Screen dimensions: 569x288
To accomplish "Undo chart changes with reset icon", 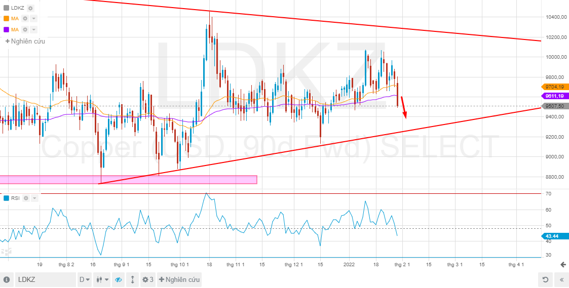I will pyautogui.click(x=545, y=280).
